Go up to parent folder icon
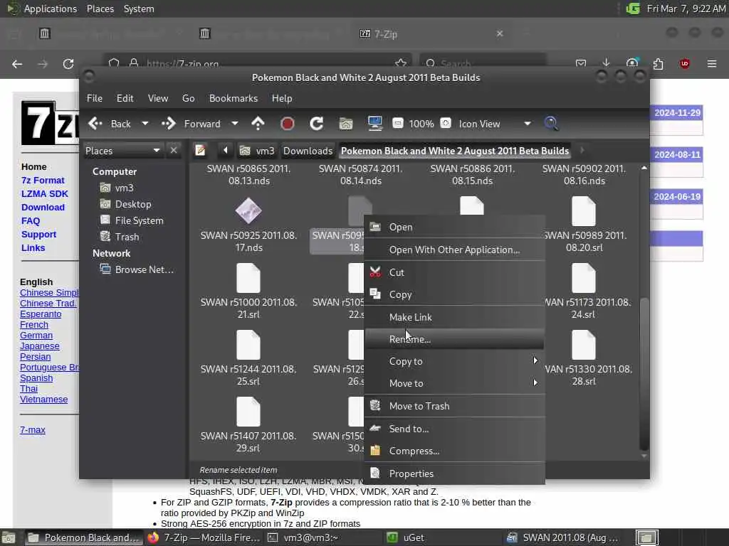Viewport: 729px width, 546px height. [x=258, y=124]
